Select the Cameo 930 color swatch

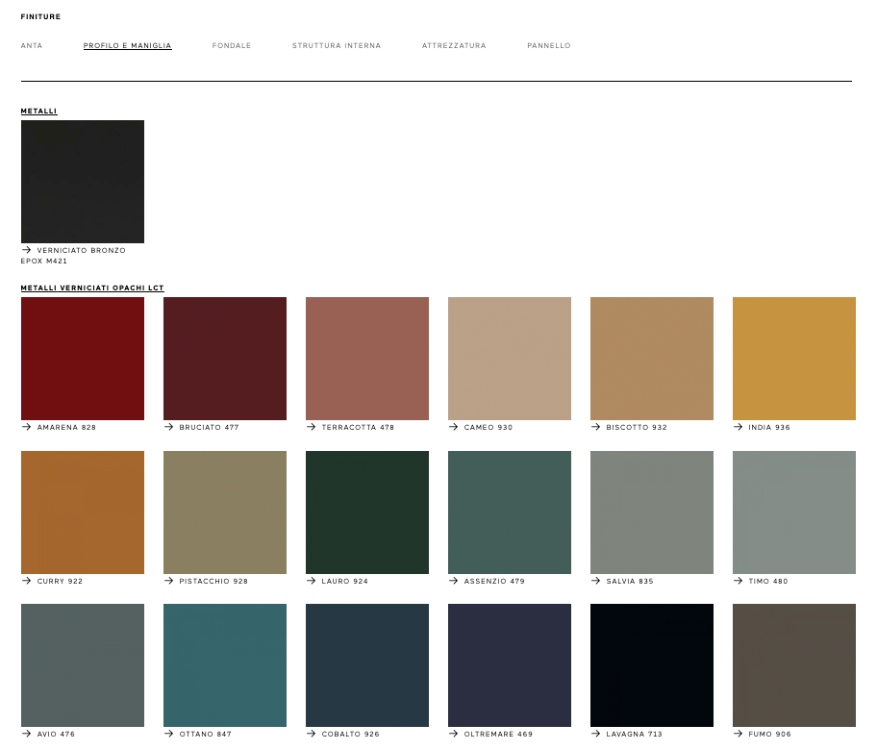pos(510,359)
